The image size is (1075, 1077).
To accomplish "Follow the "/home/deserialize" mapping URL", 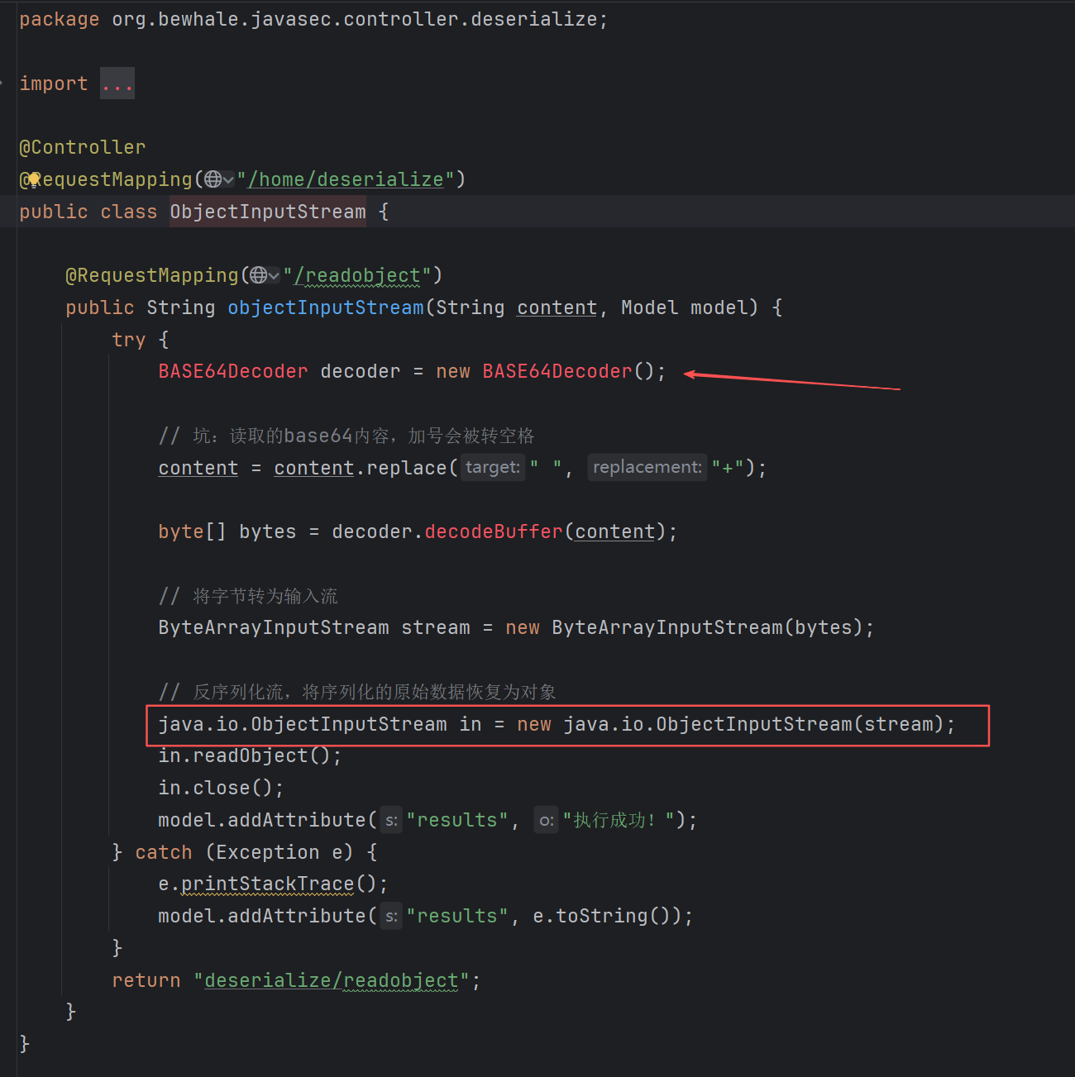I will (x=346, y=179).
